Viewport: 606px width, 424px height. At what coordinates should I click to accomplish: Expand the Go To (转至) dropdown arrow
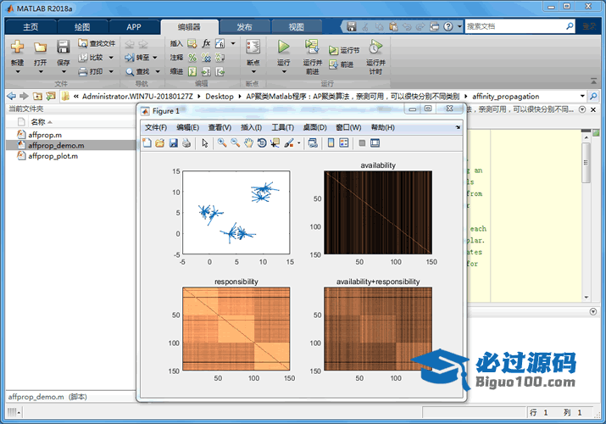tap(154, 58)
